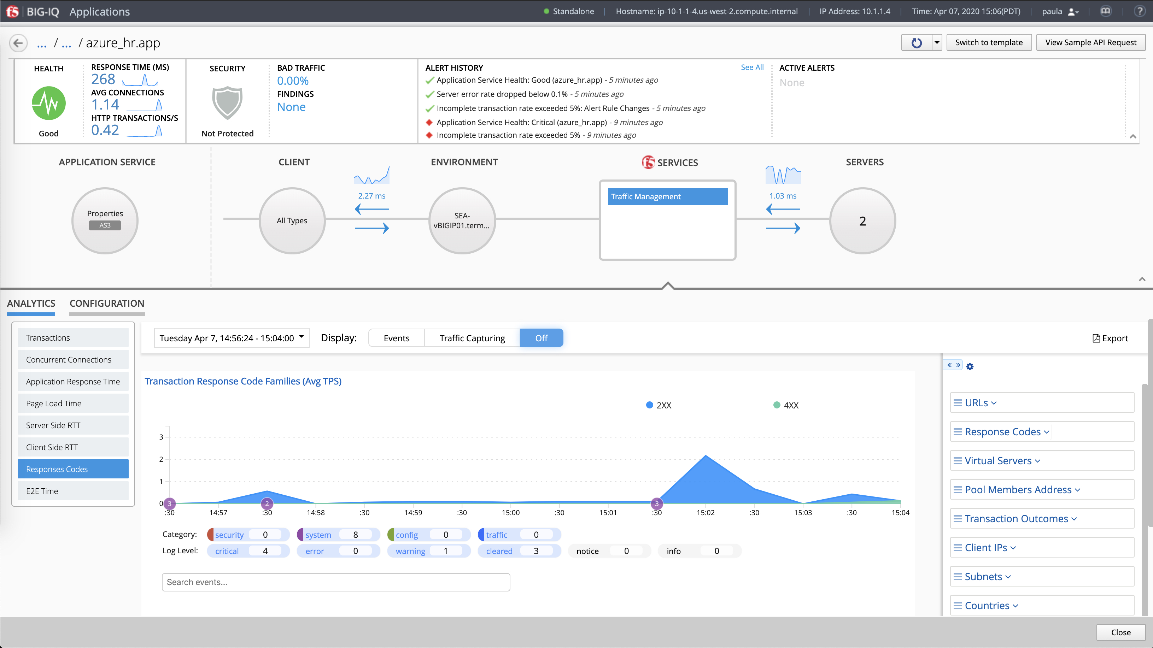
Task: Switch display to Events
Action: pyautogui.click(x=396, y=338)
